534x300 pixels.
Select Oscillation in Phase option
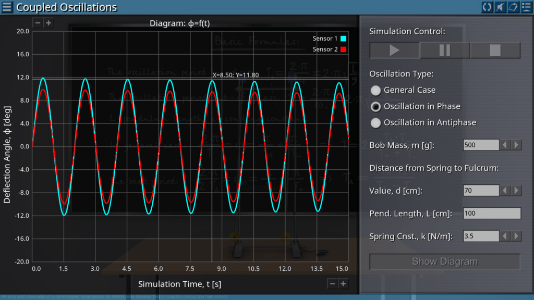(375, 107)
